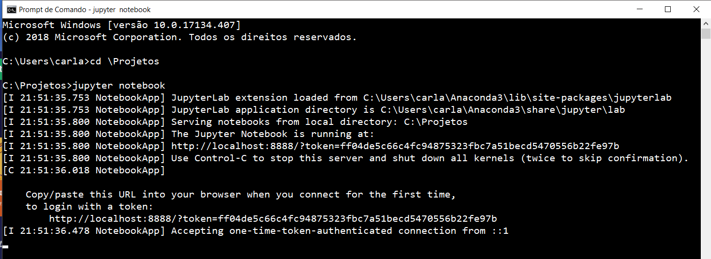Click the 'Serving notebooks from local directory' line
Image resolution: width=711 pixels, height=259 pixels.
235,122
